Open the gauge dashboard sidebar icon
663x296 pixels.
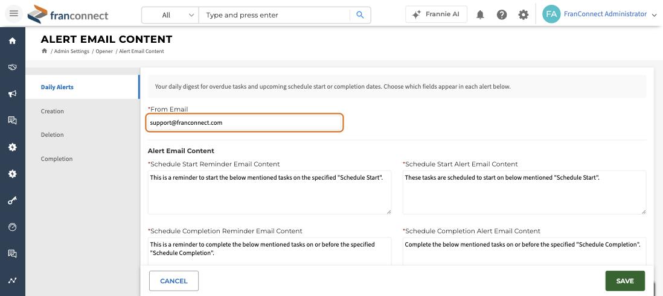[x=12, y=227]
